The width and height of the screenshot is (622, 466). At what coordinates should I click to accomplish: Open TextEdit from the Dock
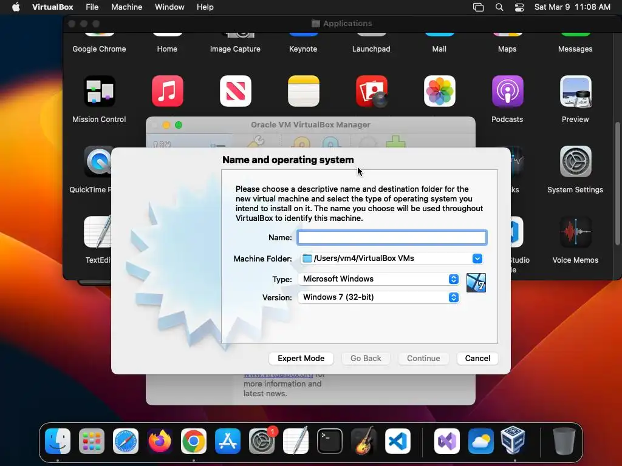pyautogui.click(x=296, y=441)
